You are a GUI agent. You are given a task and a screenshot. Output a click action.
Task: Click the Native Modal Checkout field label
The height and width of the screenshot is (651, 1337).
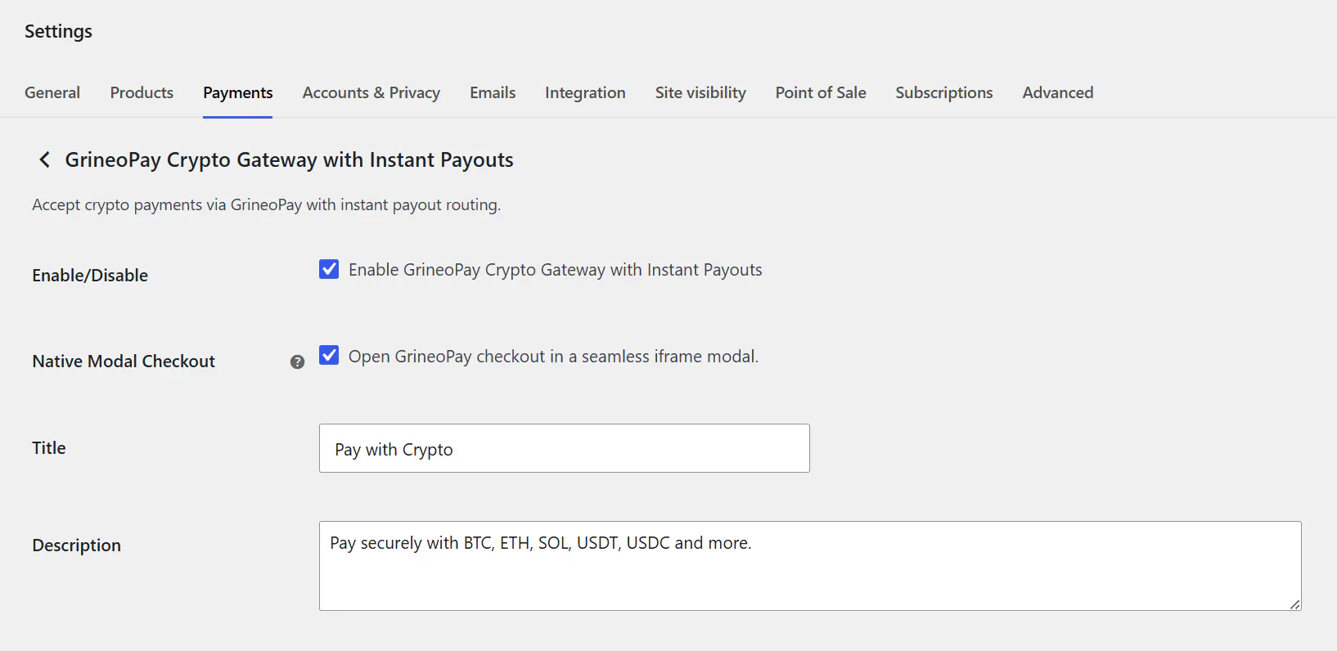(x=124, y=361)
